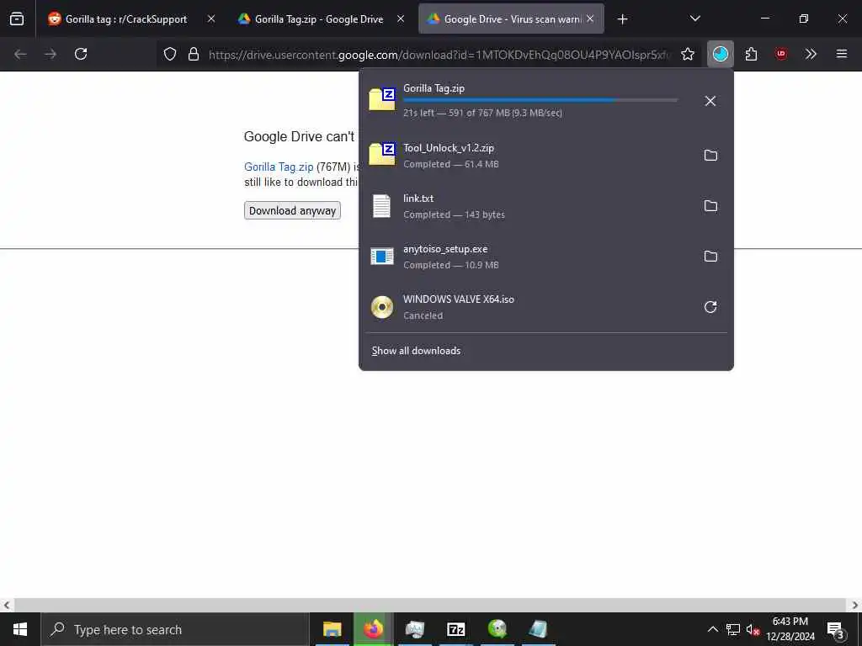The width and height of the screenshot is (862, 646).
Task: Select Firefox in the taskbar
Action: [x=373, y=629]
